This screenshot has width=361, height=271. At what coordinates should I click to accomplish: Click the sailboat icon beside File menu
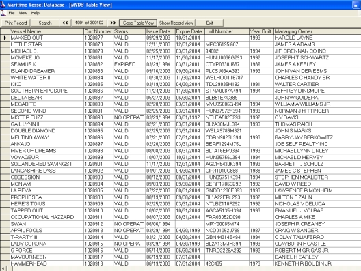[3, 13]
